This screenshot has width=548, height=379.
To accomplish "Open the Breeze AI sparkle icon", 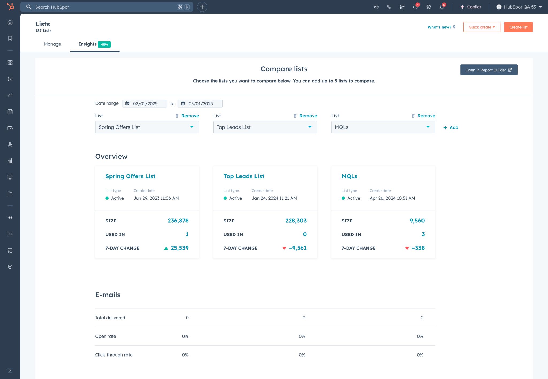I will pyautogui.click(x=10, y=218).
